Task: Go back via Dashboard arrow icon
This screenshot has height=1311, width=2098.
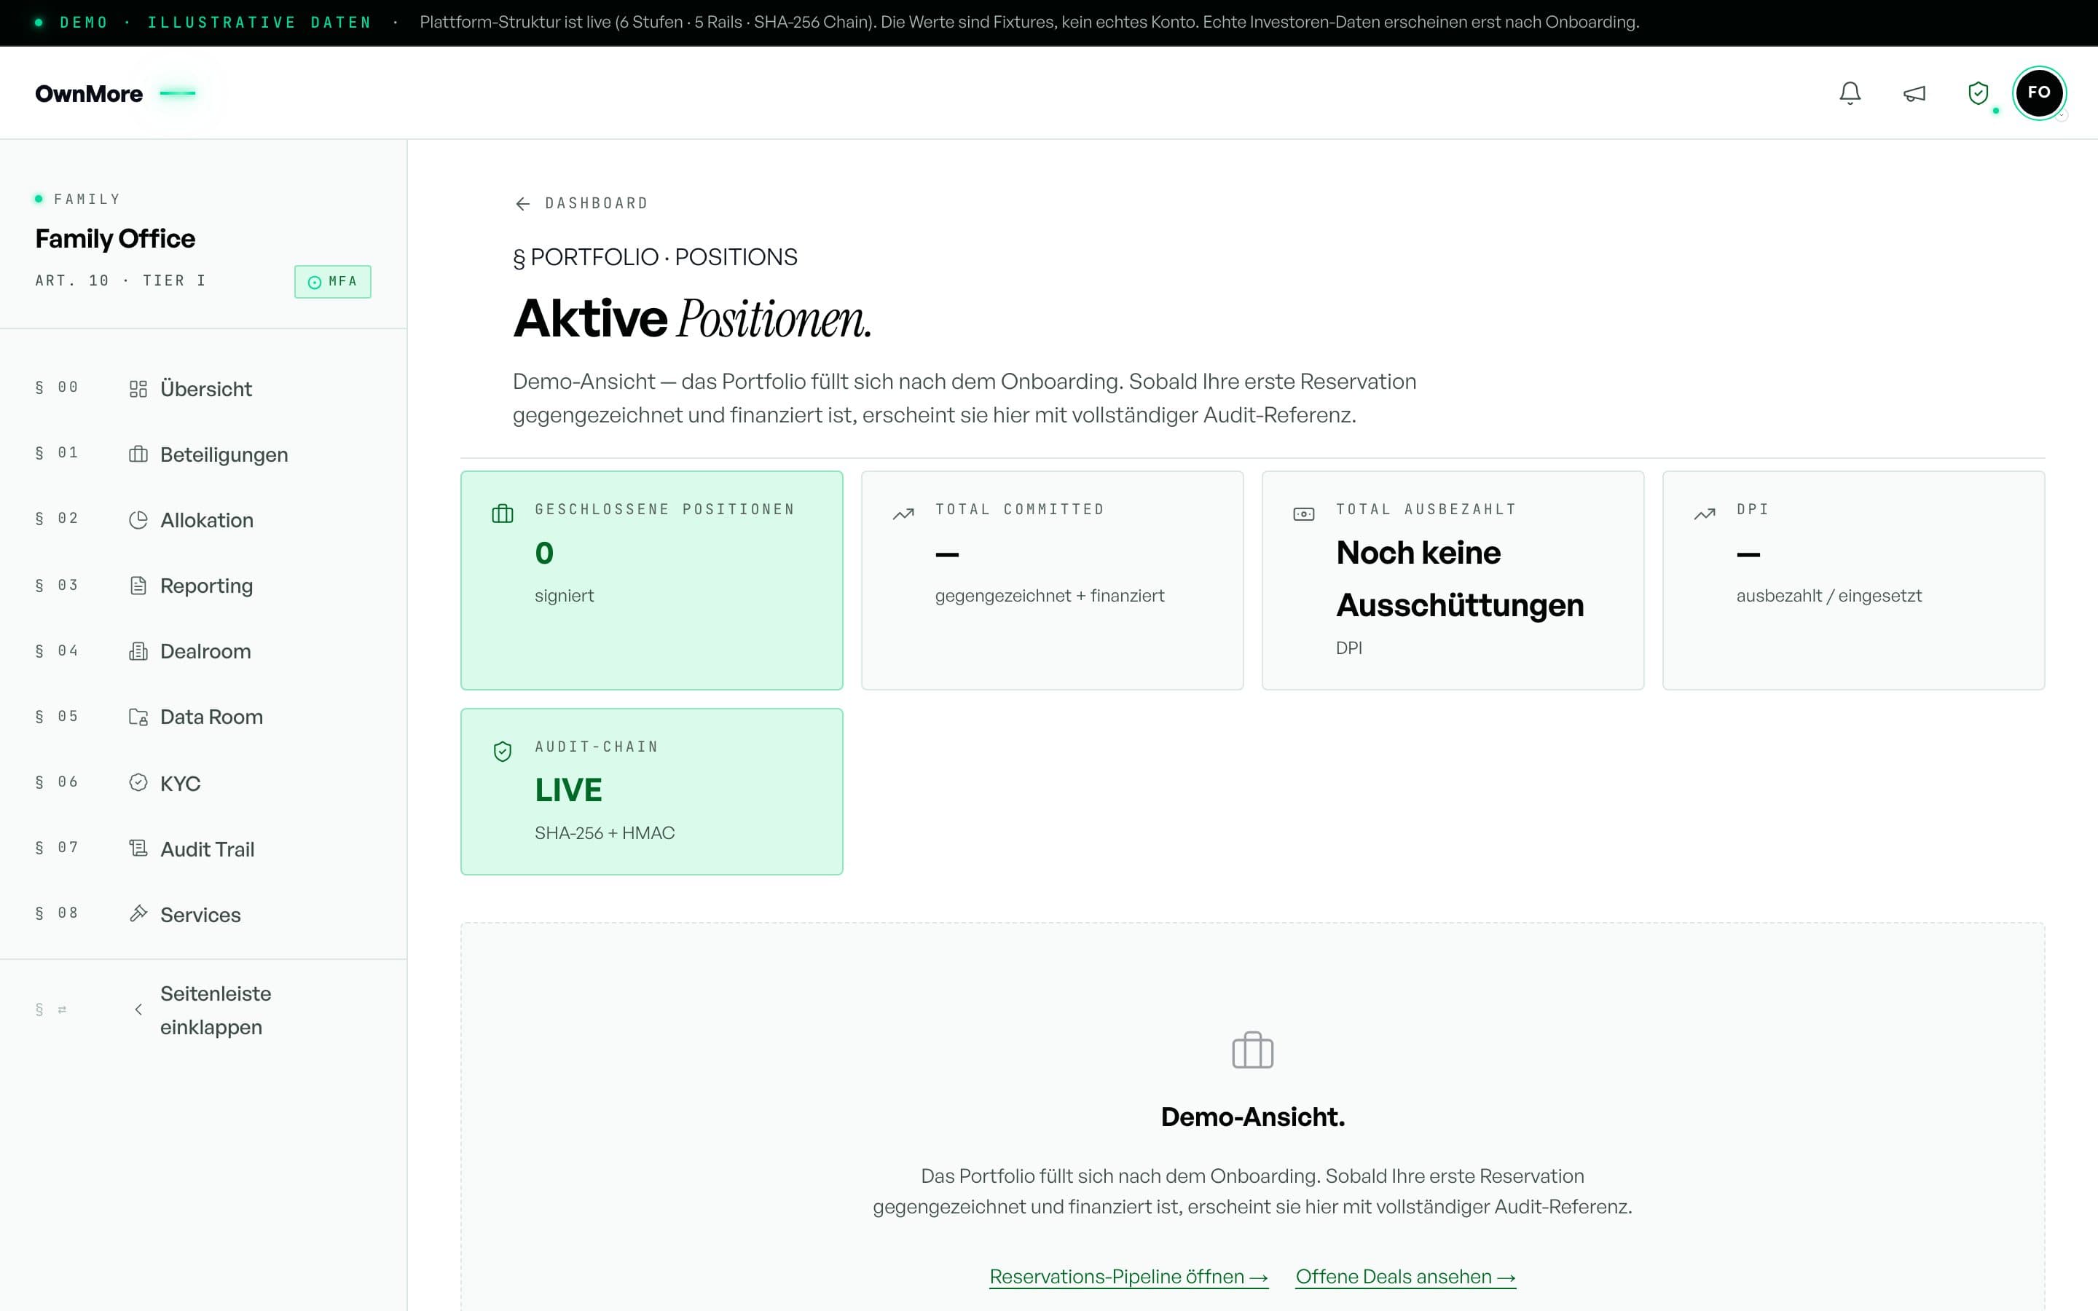Action: point(523,204)
